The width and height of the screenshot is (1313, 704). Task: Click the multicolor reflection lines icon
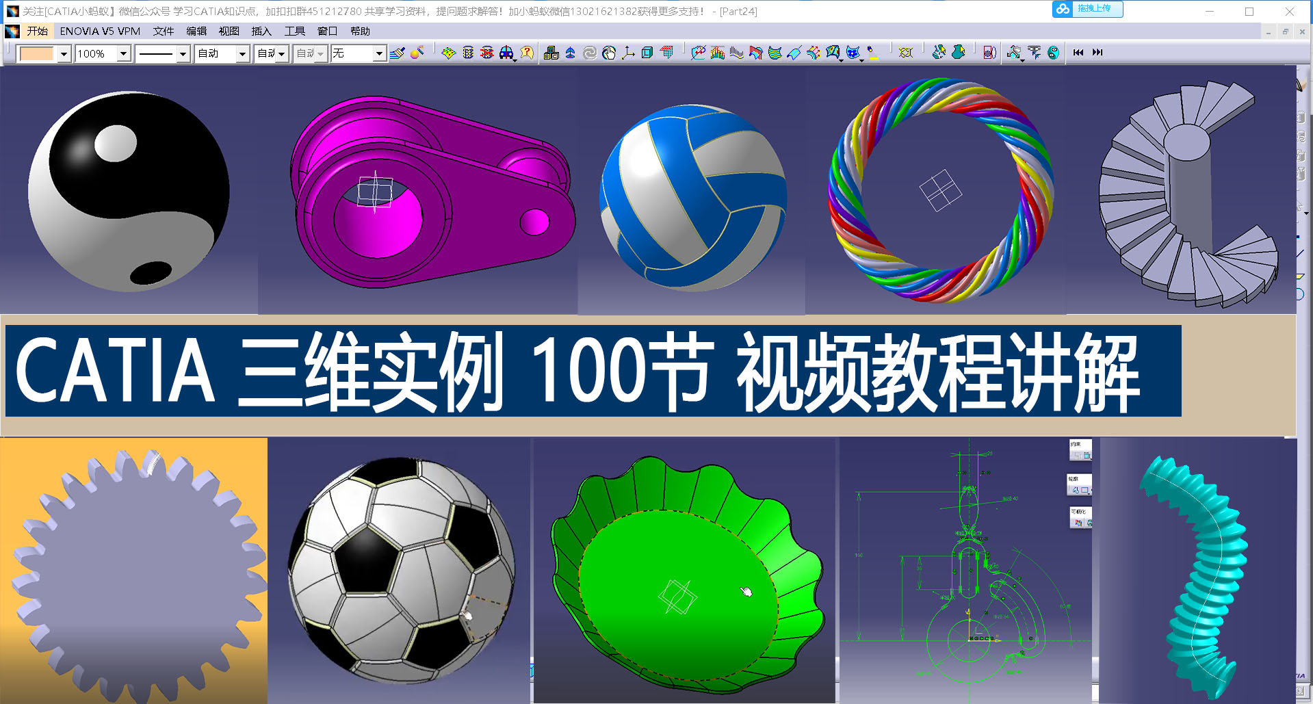click(814, 53)
